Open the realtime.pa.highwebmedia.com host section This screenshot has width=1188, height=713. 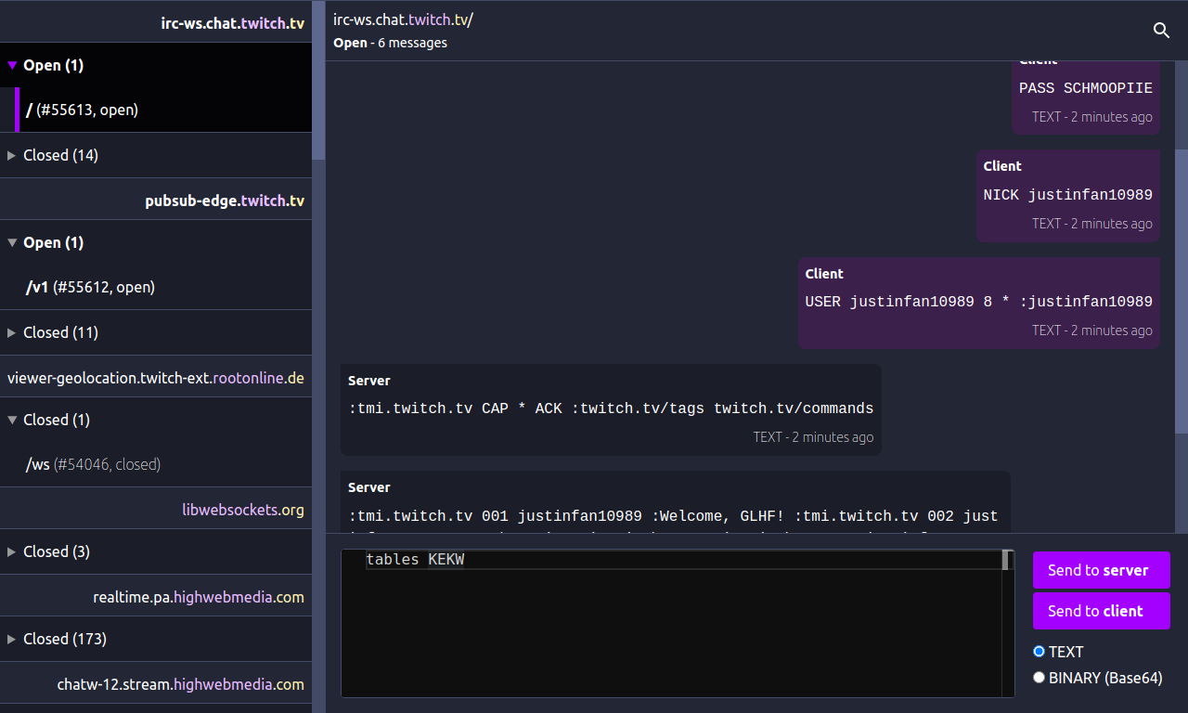click(x=200, y=597)
